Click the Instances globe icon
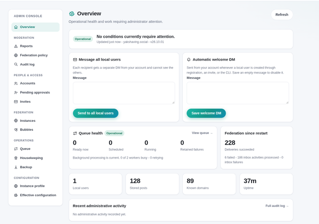 click(x=16, y=121)
